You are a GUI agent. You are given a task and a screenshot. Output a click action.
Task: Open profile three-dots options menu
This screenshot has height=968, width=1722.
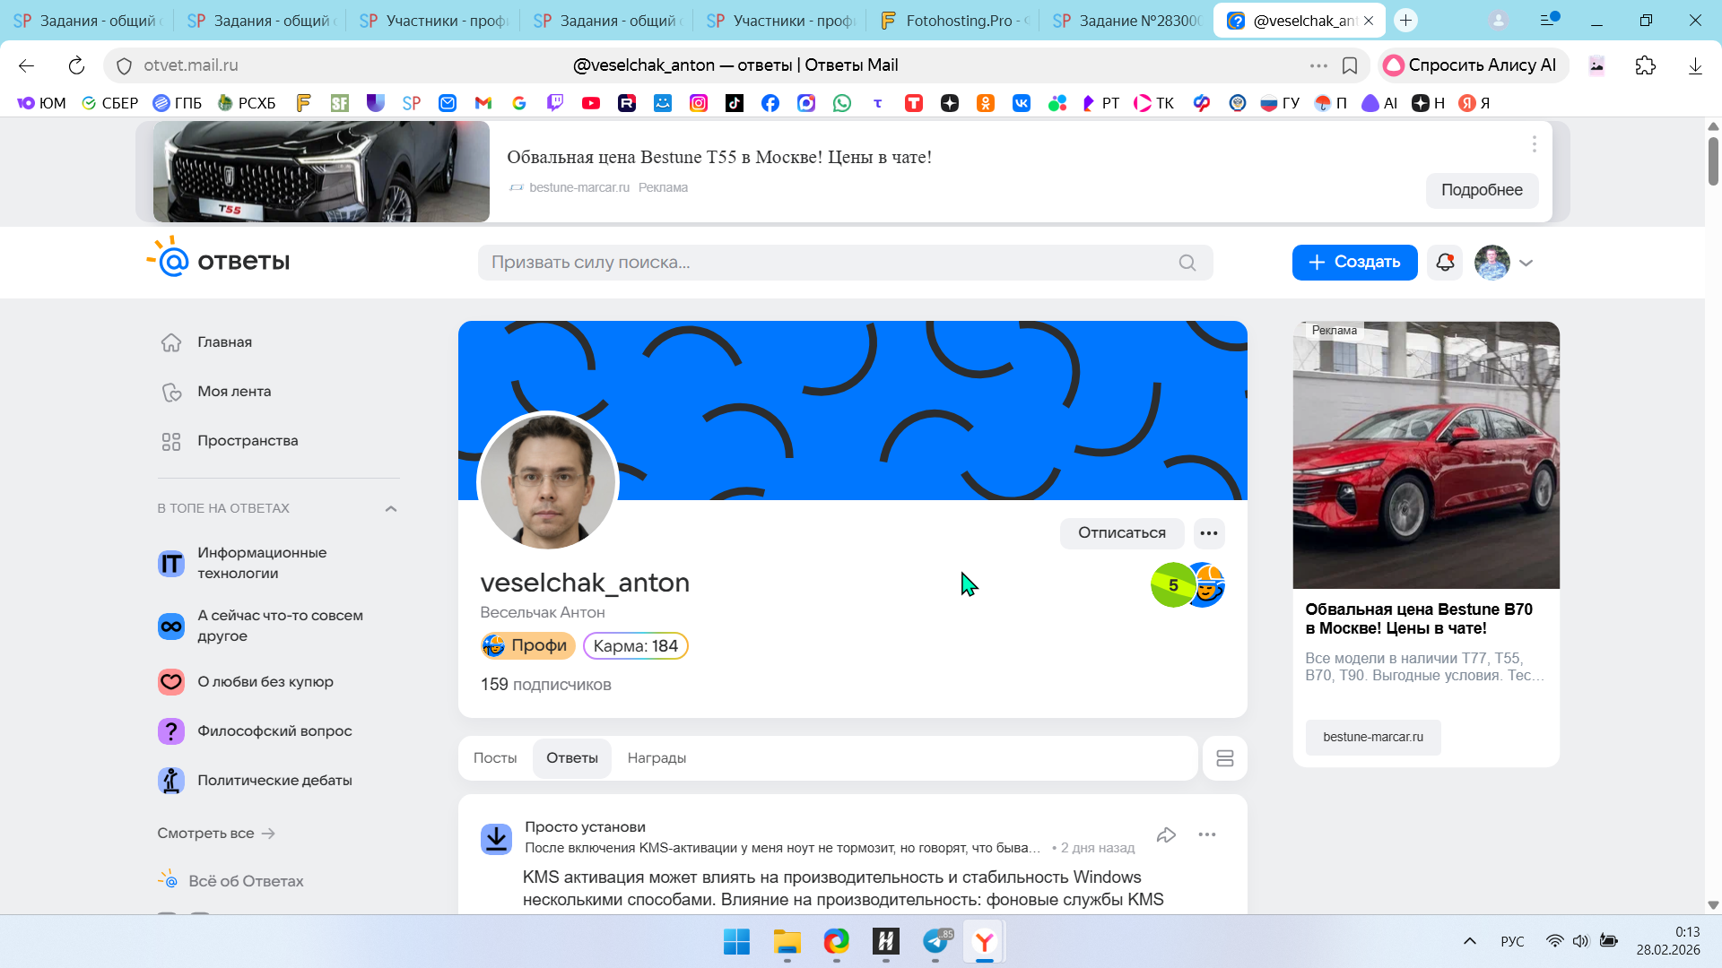click(x=1208, y=533)
